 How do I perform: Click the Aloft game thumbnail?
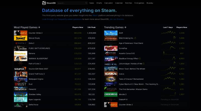coord(111,33)
